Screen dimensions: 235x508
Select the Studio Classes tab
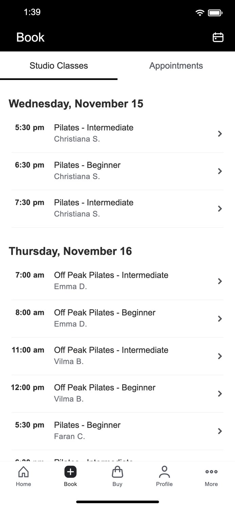pos(59,66)
